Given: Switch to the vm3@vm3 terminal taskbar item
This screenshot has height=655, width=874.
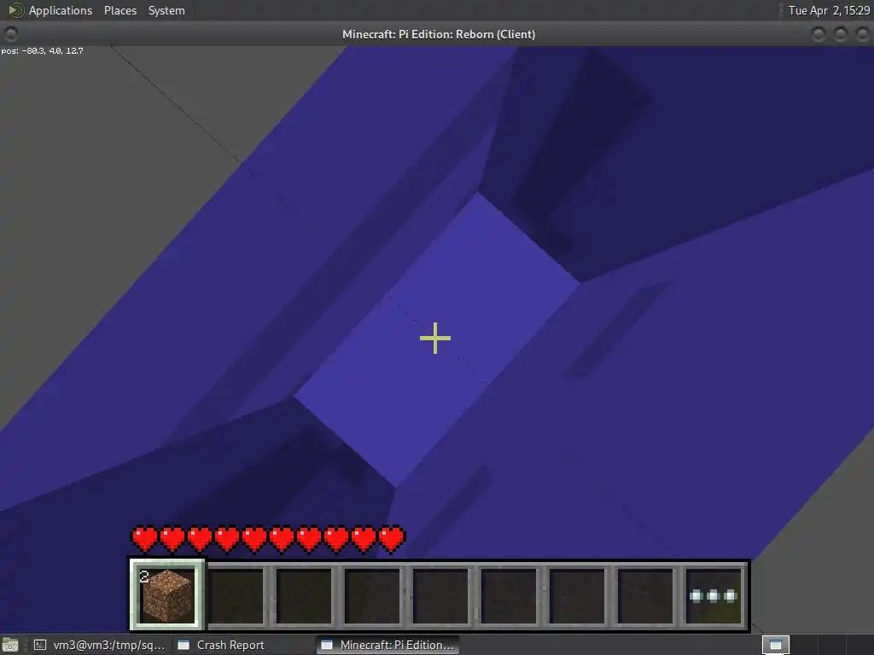Looking at the screenshot, I should click(x=100, y=645).
